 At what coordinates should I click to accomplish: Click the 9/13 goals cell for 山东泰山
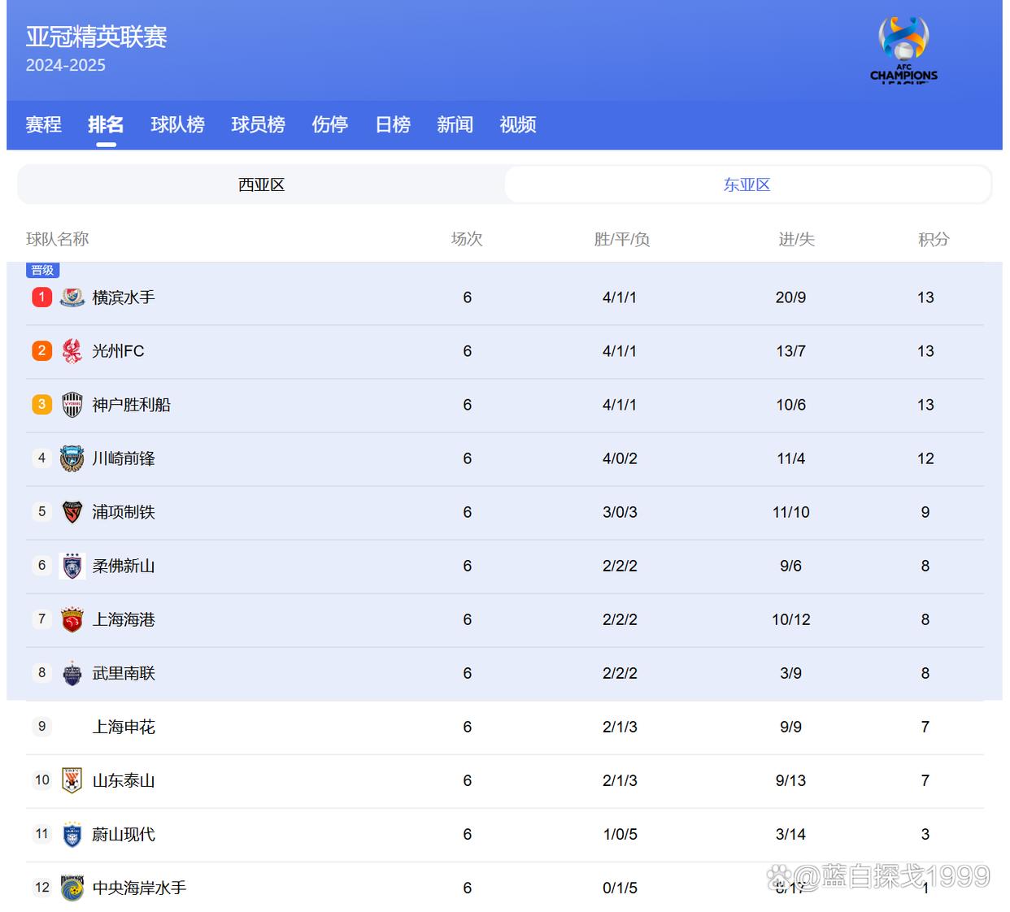click(x=790, y=780)
